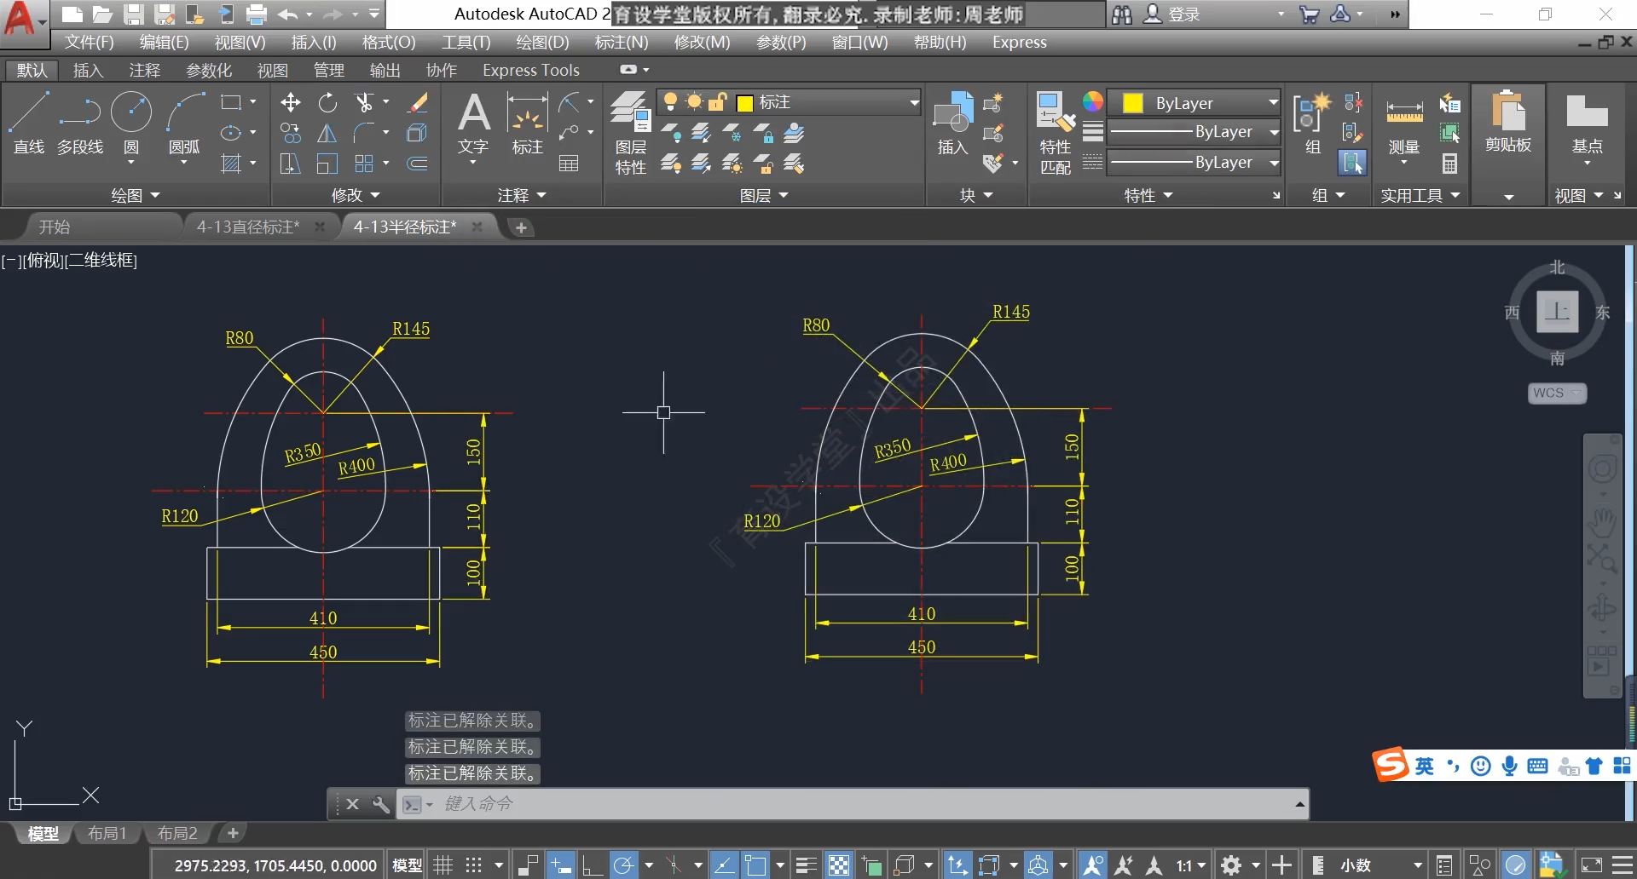Open the quick calculator icon
Image resolution: width=1637 pixels, height=879 pixels.
click(1449, 163)
